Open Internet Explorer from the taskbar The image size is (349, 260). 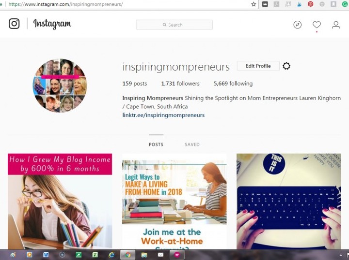pos(111,255)
